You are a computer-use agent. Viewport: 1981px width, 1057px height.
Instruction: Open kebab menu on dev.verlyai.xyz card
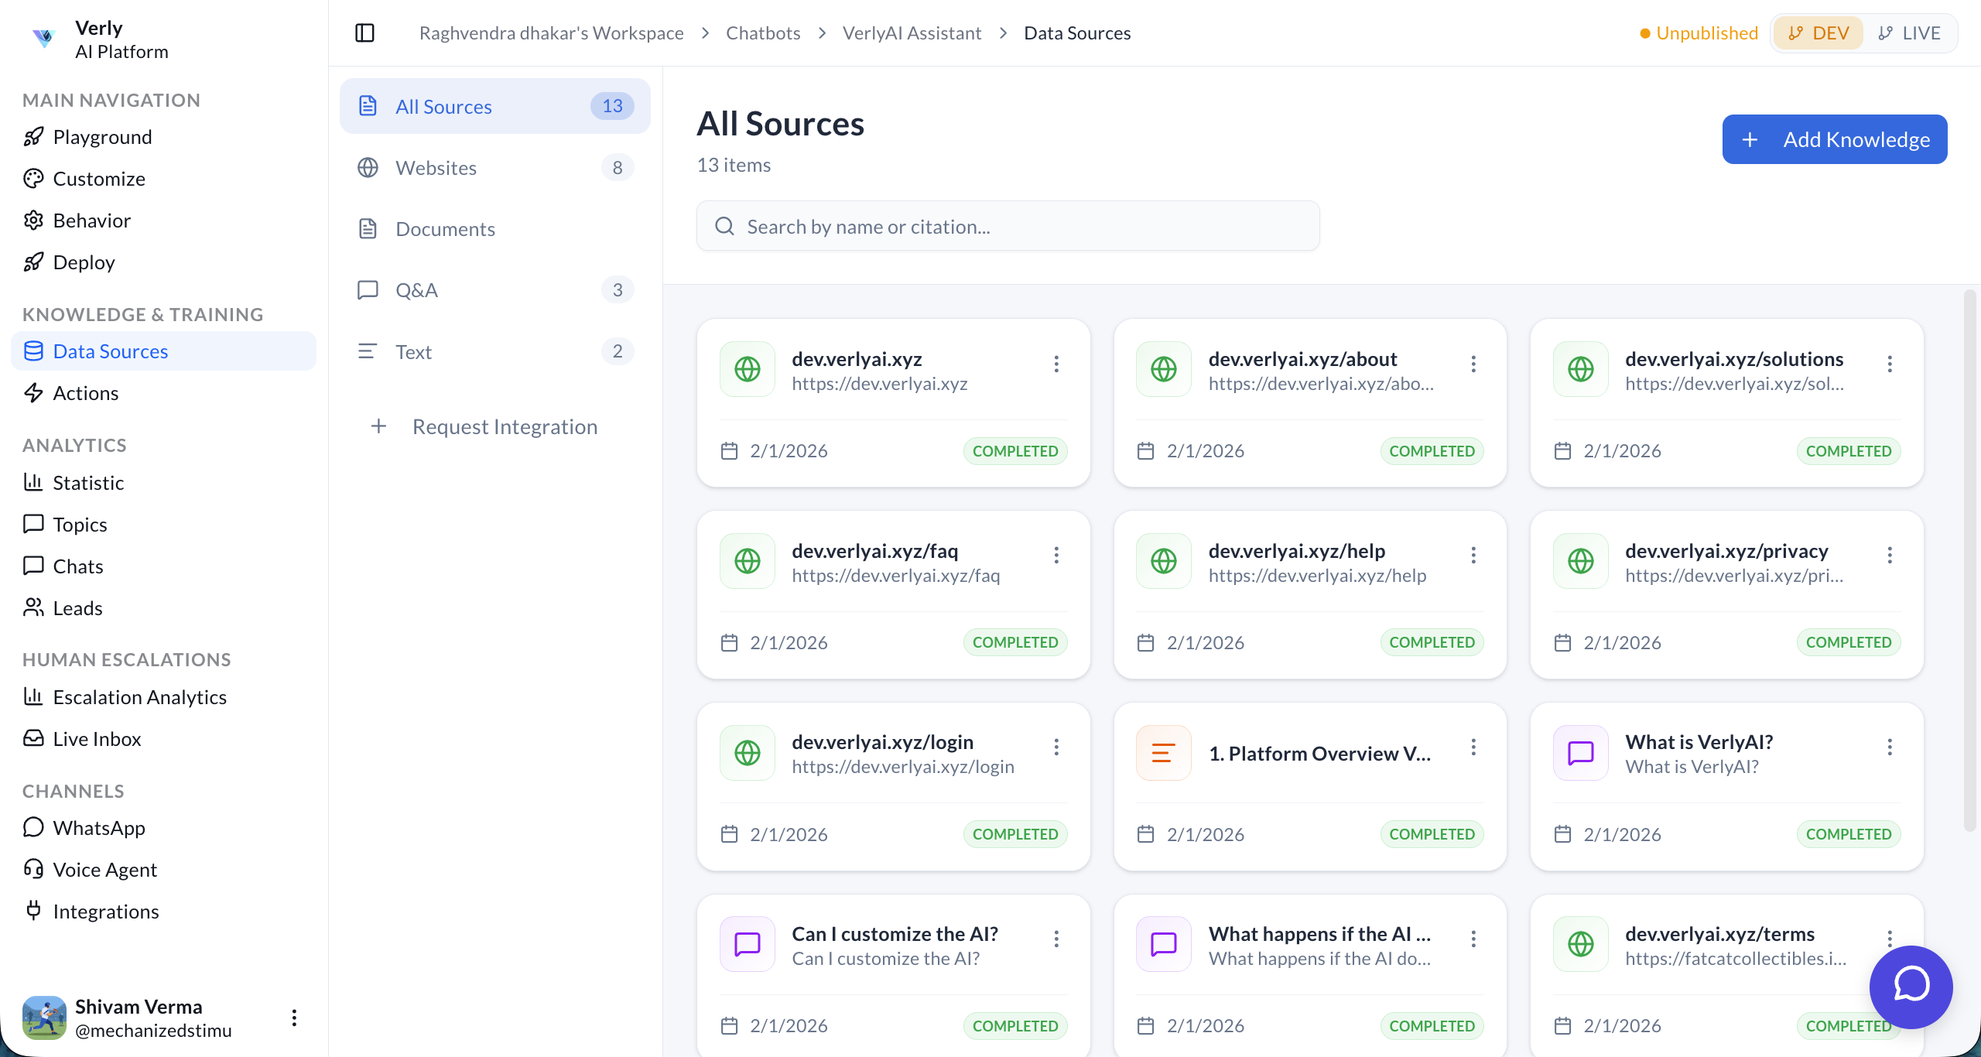[1056, 363]
